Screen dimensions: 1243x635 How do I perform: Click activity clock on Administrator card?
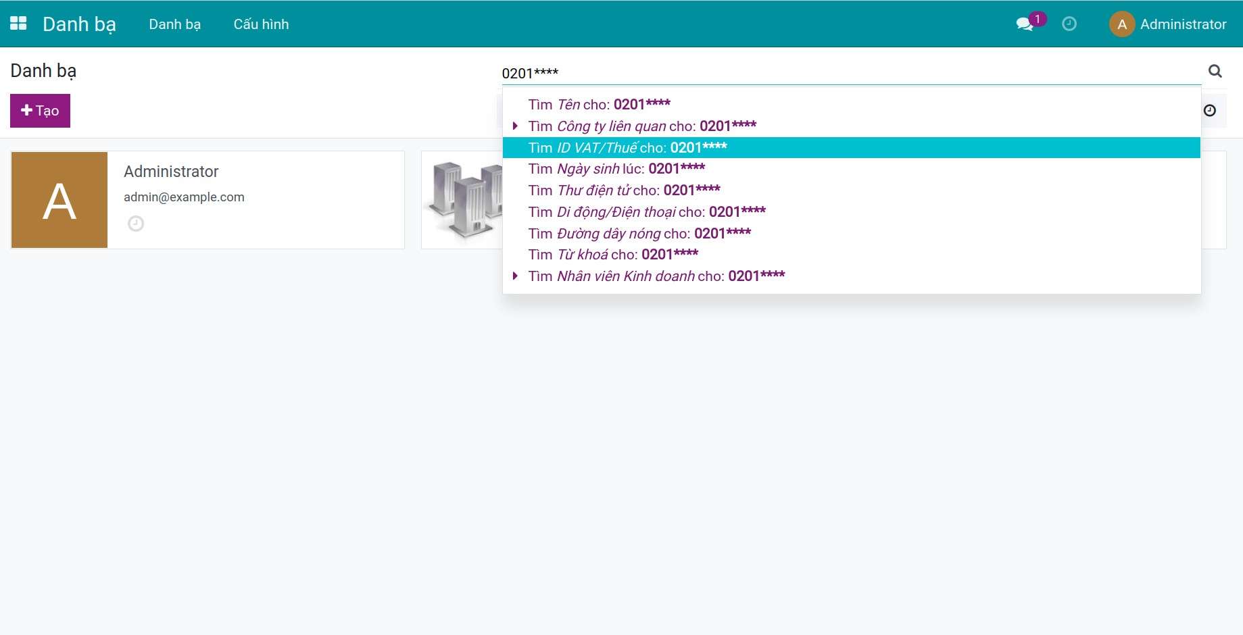(136, 224)
